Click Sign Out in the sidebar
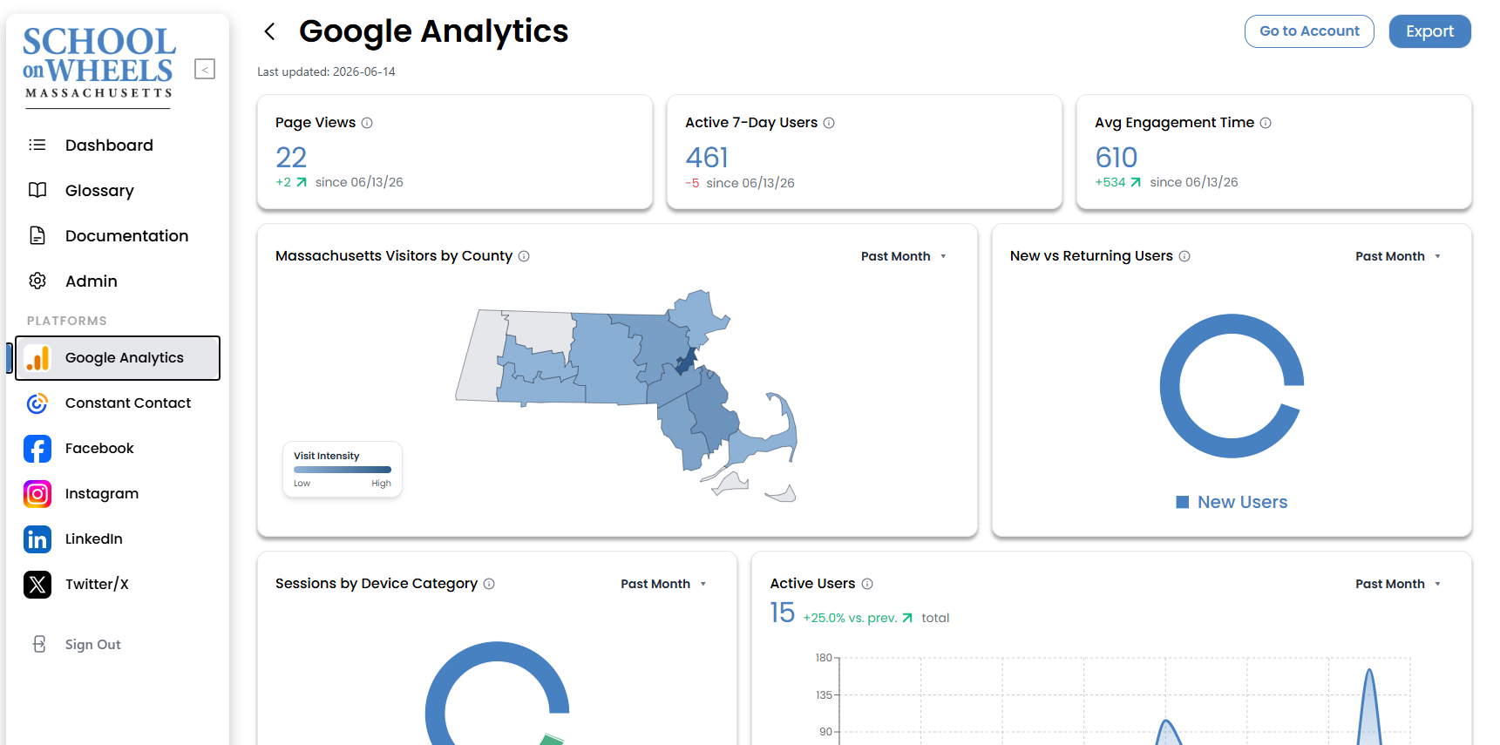This screenshot has width=1500, height=745. click(92, 644)
